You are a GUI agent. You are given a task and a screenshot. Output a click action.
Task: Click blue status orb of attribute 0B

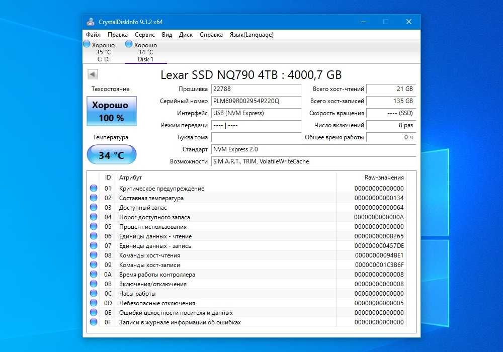tap(94, 284)
